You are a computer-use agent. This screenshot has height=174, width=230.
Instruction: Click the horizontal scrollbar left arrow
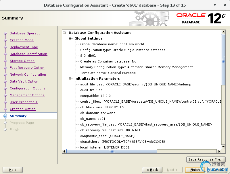[x=64, y=151]
